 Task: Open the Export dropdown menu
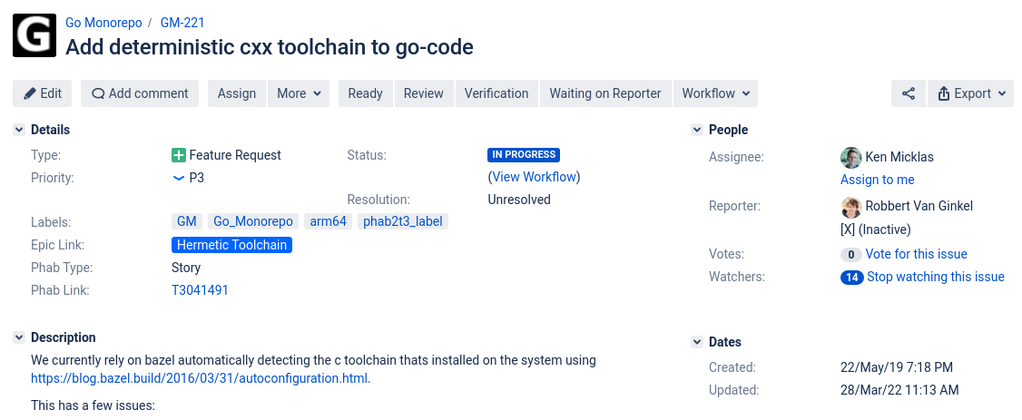[x=970, y=93]
